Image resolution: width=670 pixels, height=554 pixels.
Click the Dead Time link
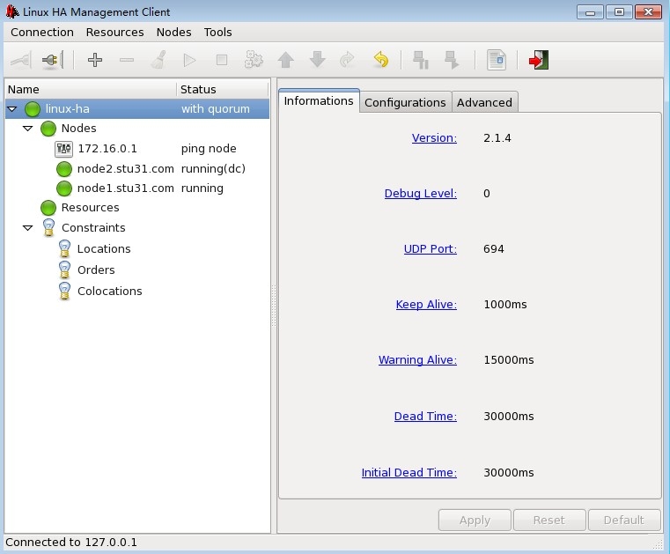[425, 417]
